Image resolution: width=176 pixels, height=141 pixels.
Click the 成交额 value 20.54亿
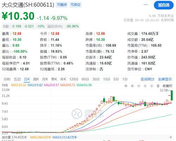[147, 40]
